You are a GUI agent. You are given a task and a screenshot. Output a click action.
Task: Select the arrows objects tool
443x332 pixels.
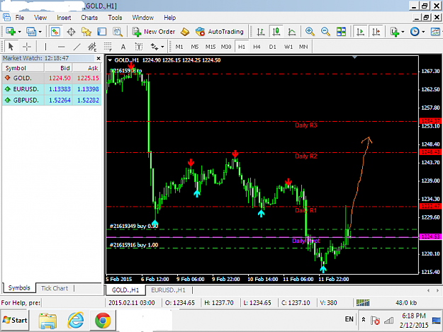[x=155, y=47]
